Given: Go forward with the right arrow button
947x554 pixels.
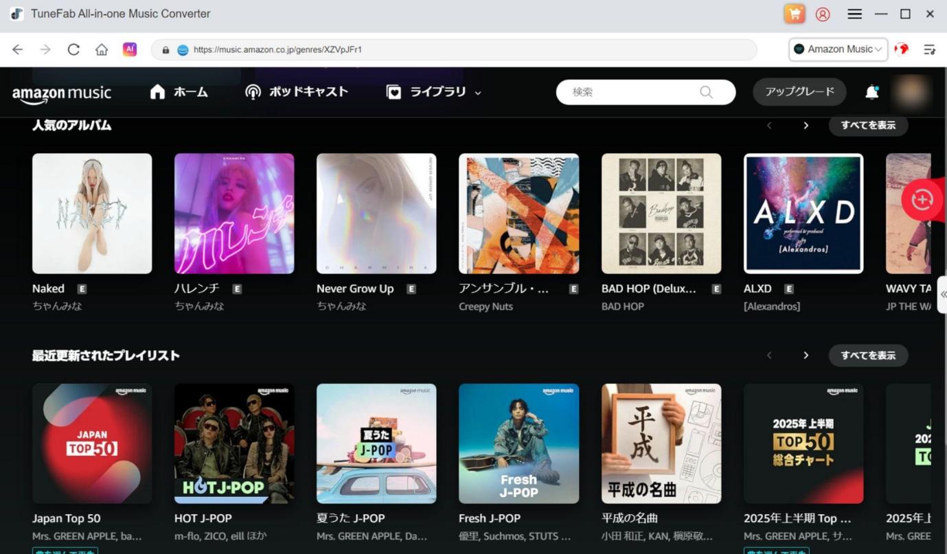Looking at the screenshot, I should click(45, 49).
